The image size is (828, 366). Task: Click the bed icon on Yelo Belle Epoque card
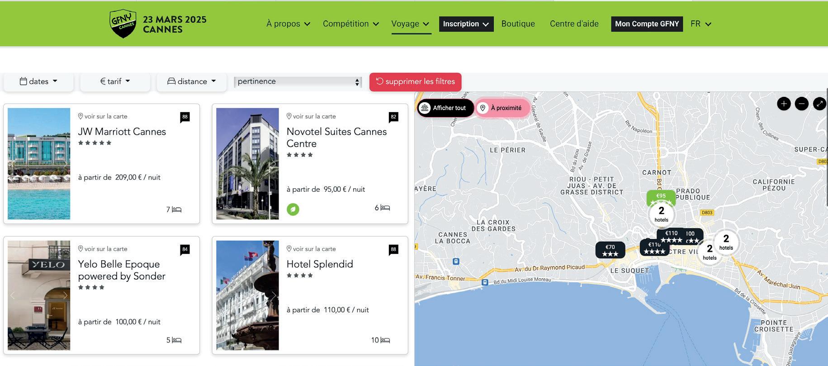[x=176, y=340]
